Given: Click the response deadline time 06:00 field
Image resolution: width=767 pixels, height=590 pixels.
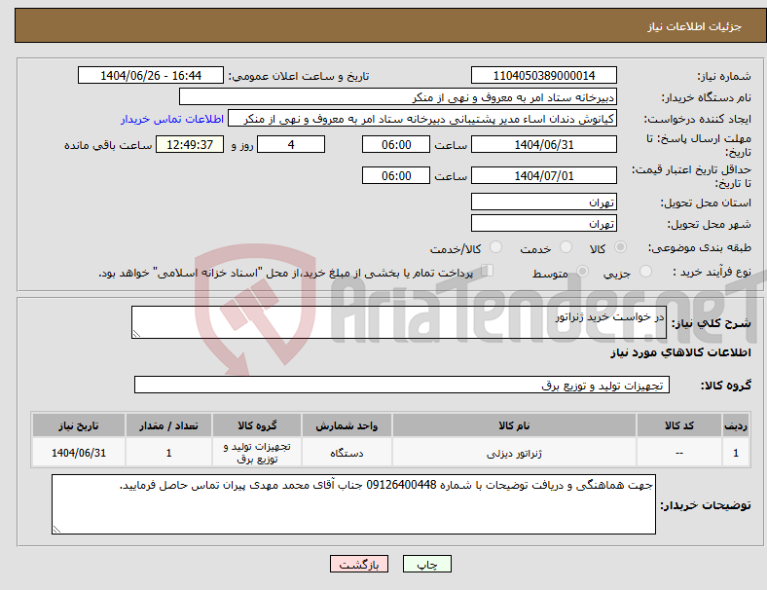Looking at the screenshot, I should (x=396, y=144).
